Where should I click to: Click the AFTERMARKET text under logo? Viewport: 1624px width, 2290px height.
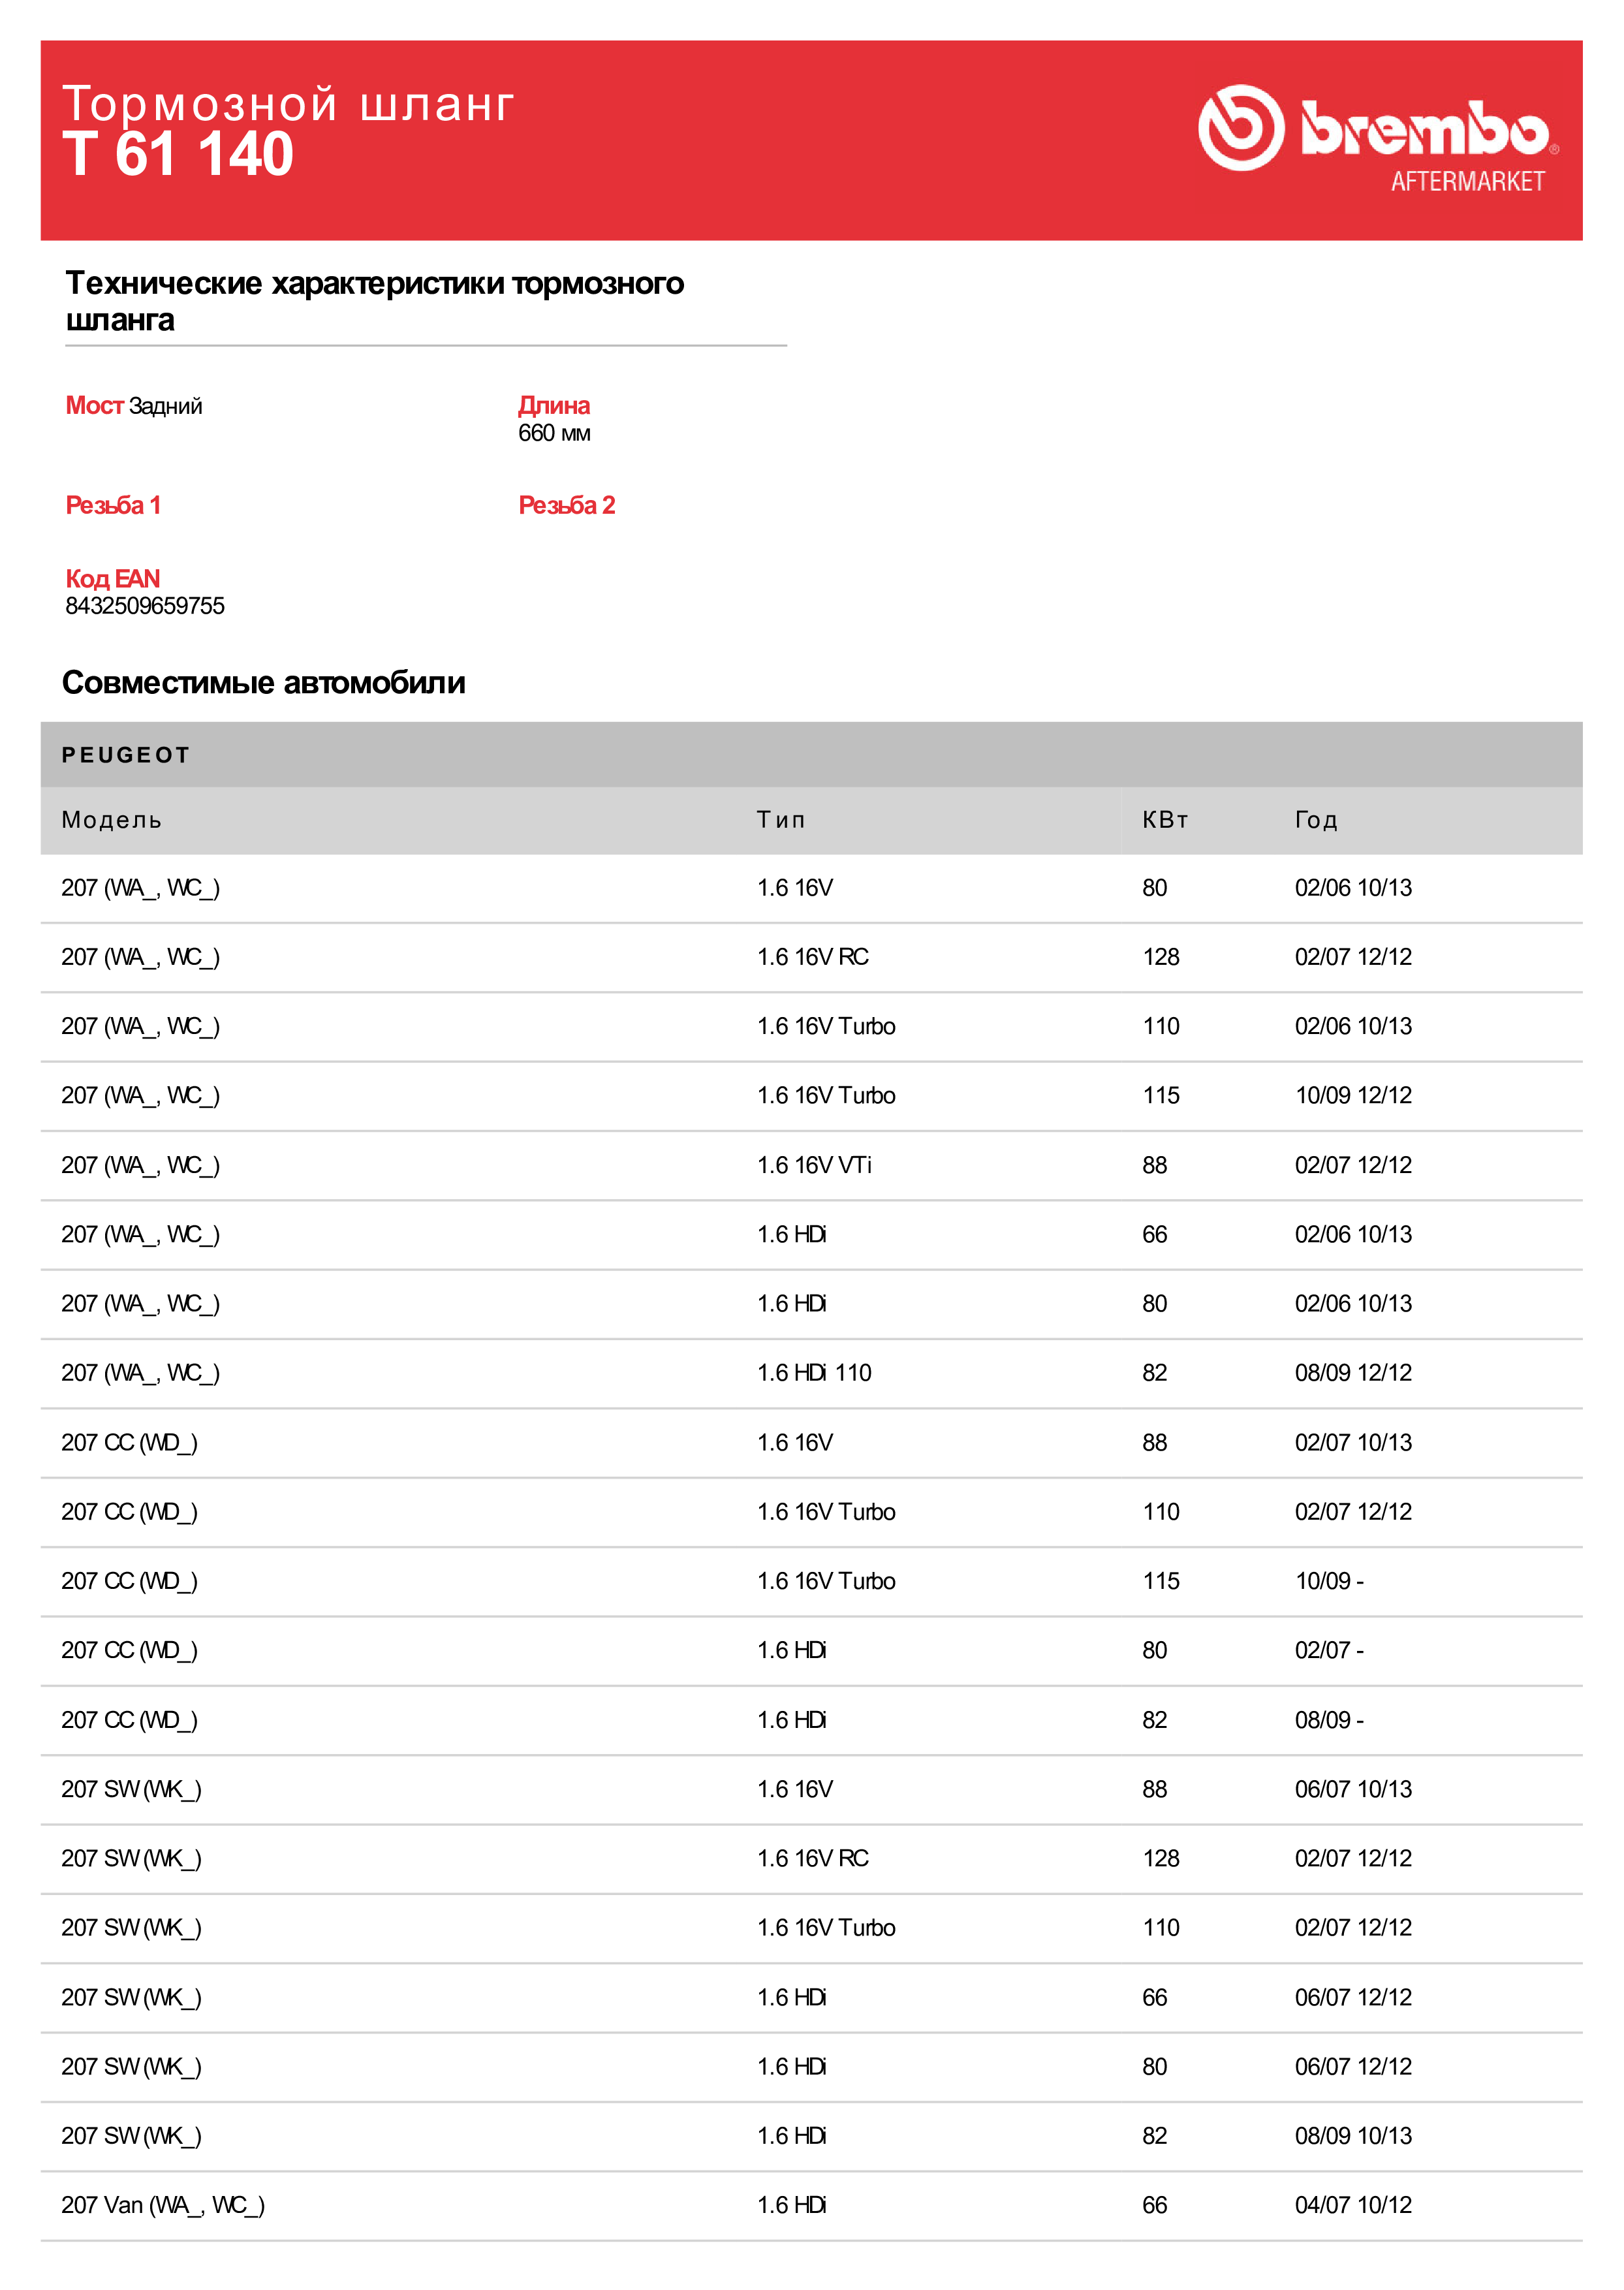[x=1467, y=181]
